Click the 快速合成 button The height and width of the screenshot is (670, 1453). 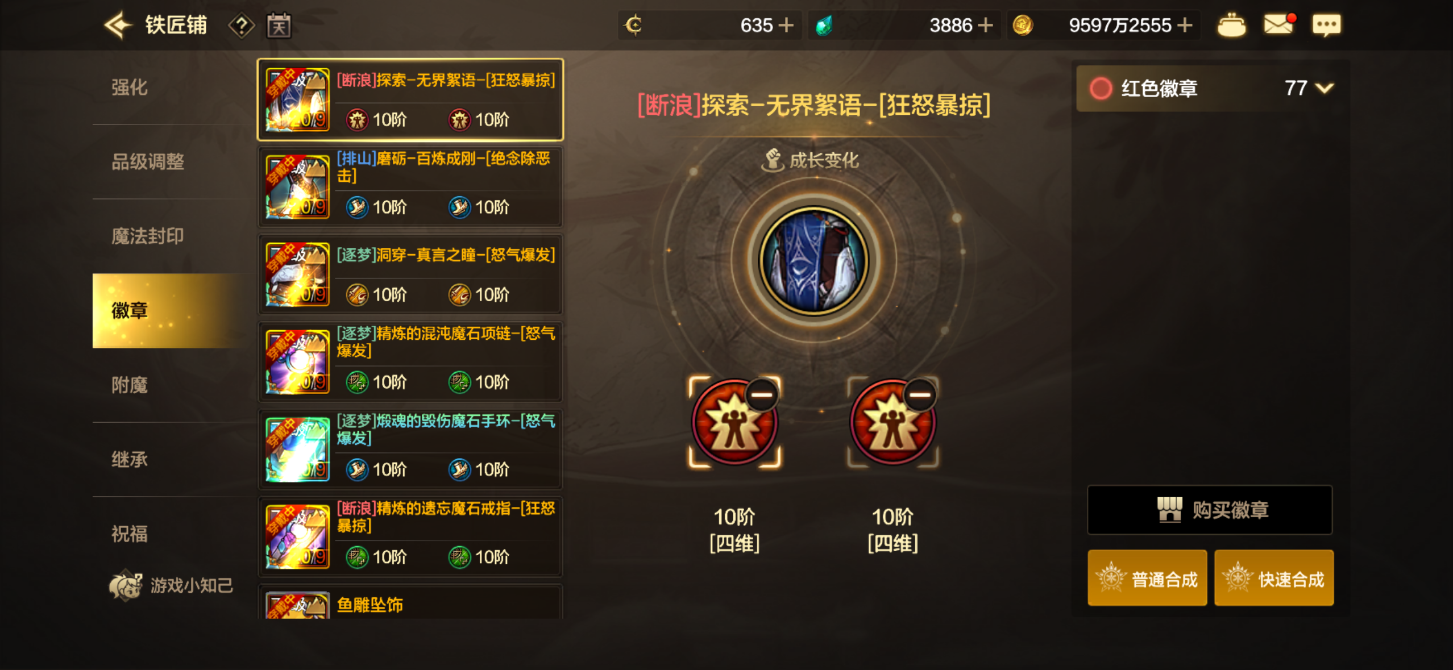[x=1274, y=578]
